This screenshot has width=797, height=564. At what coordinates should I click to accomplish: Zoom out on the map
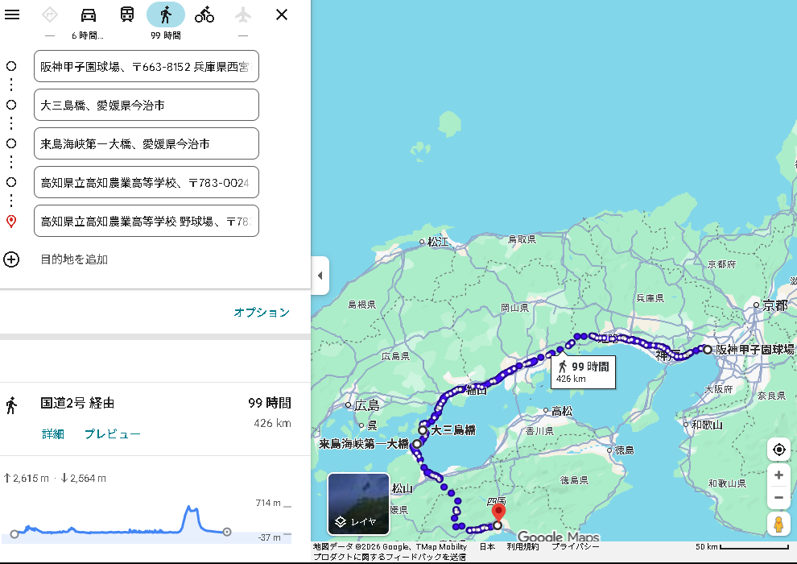coord(778,497)
